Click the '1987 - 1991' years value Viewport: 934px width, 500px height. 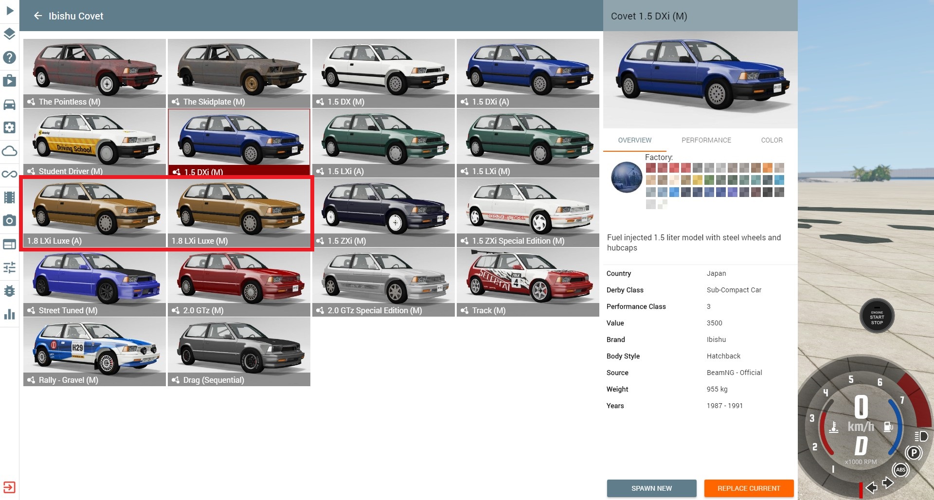[x=725, y=406]
